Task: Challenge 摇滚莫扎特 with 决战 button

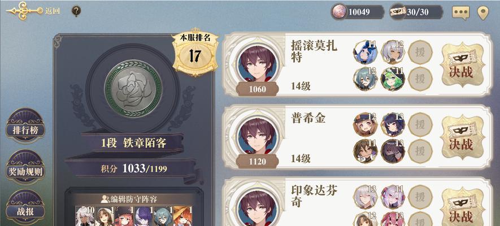Action: pyautogui.click(x=461, y=65)
